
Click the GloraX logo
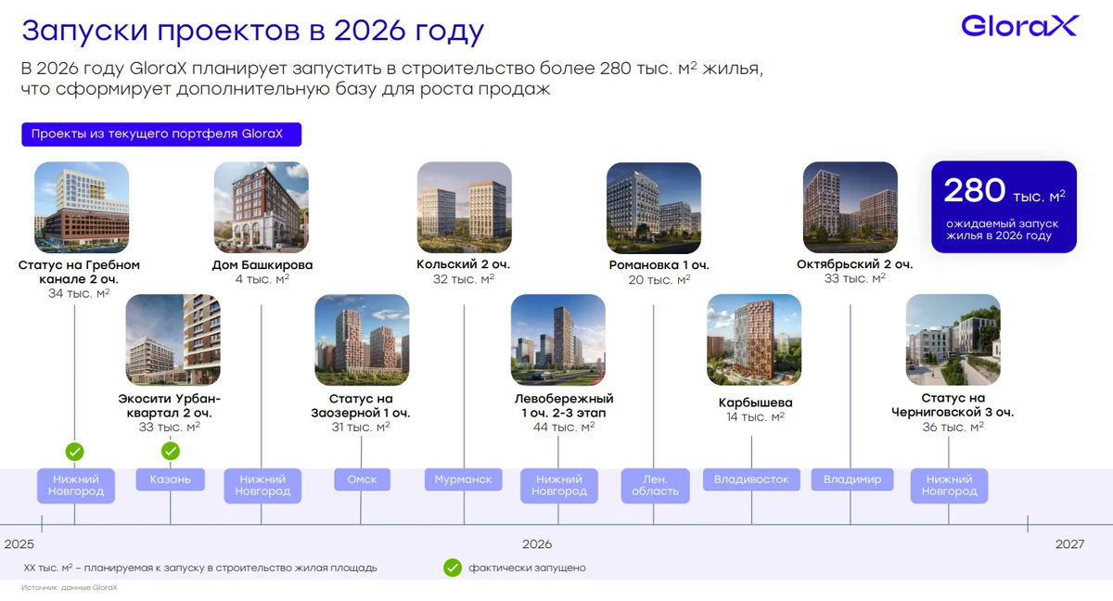pyautogui.click(x=1019, y=25)
